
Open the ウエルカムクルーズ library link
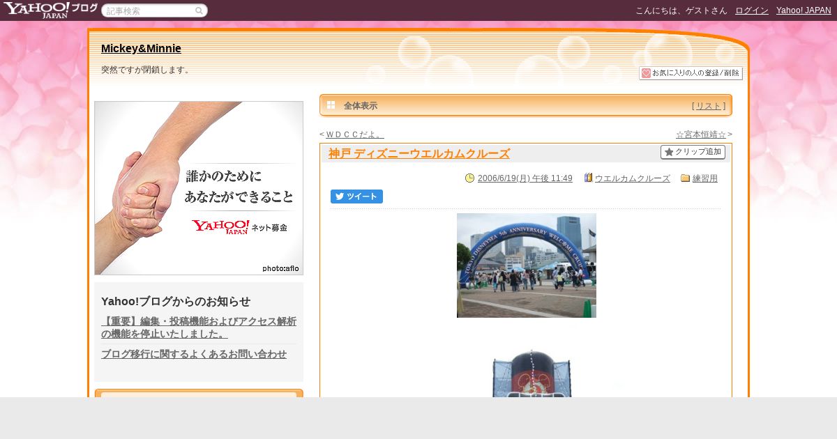[x=633, y=178]
